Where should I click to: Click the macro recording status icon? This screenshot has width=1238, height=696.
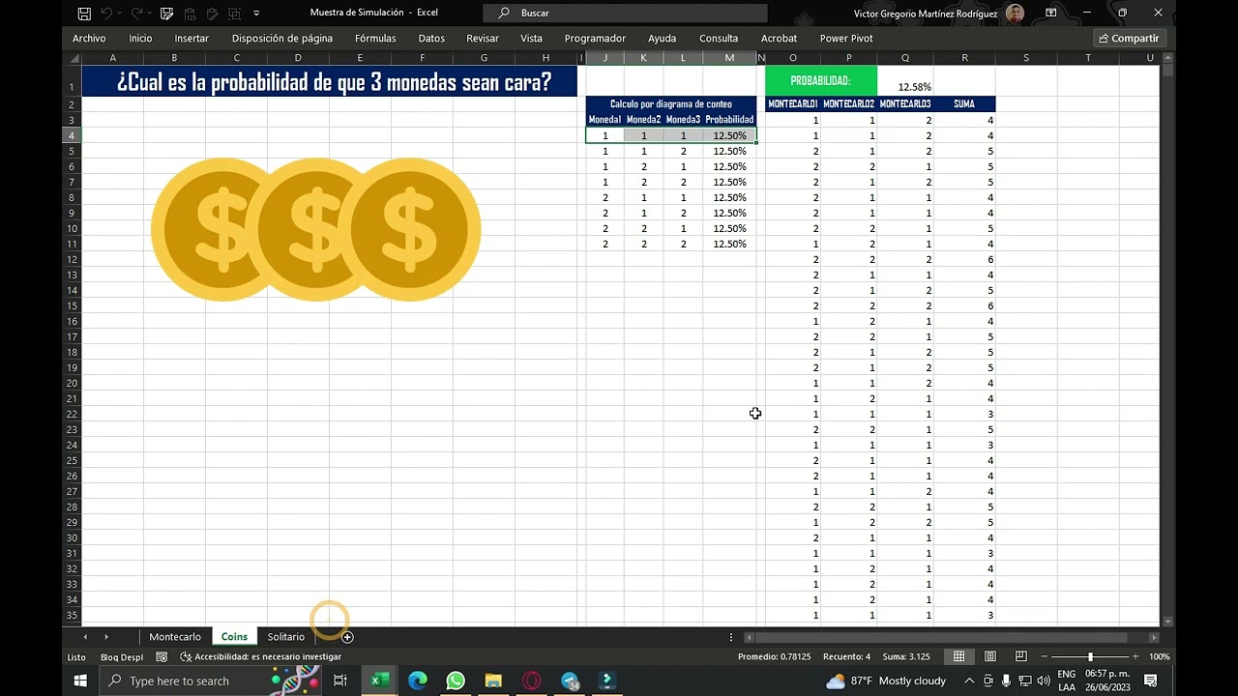[162, 656]
